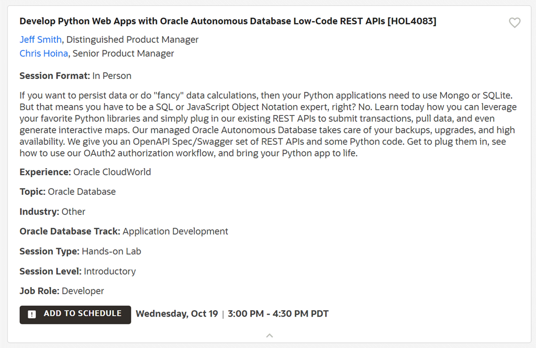
Task: Click the Job Role Developer value
Action: coord(83,291)
